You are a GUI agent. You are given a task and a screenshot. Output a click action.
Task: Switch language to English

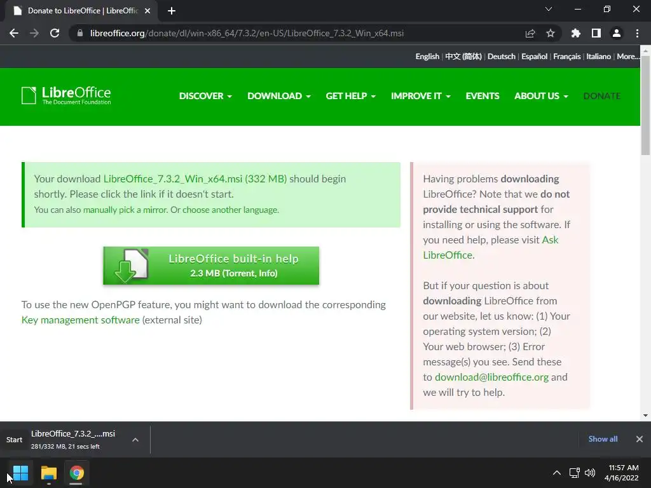(x=427, y=57)
